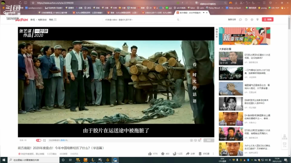Open the 万恶之源 孙红雷 video title
The height and width of the screenshot is (163, 291).
(257, 56)
